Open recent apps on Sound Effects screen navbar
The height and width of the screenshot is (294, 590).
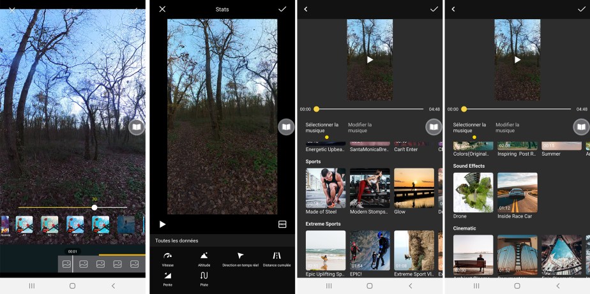[x=476, y=286]
